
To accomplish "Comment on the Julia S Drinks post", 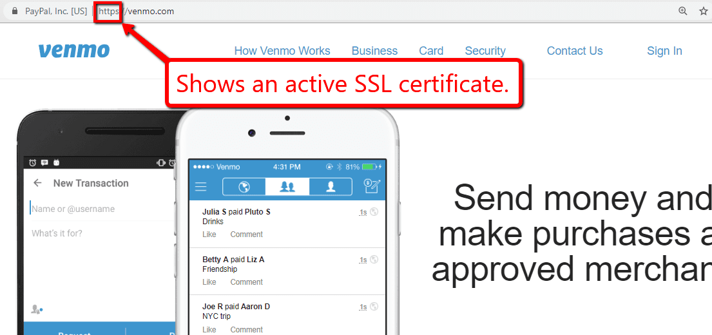I will (x=247, y=235).
